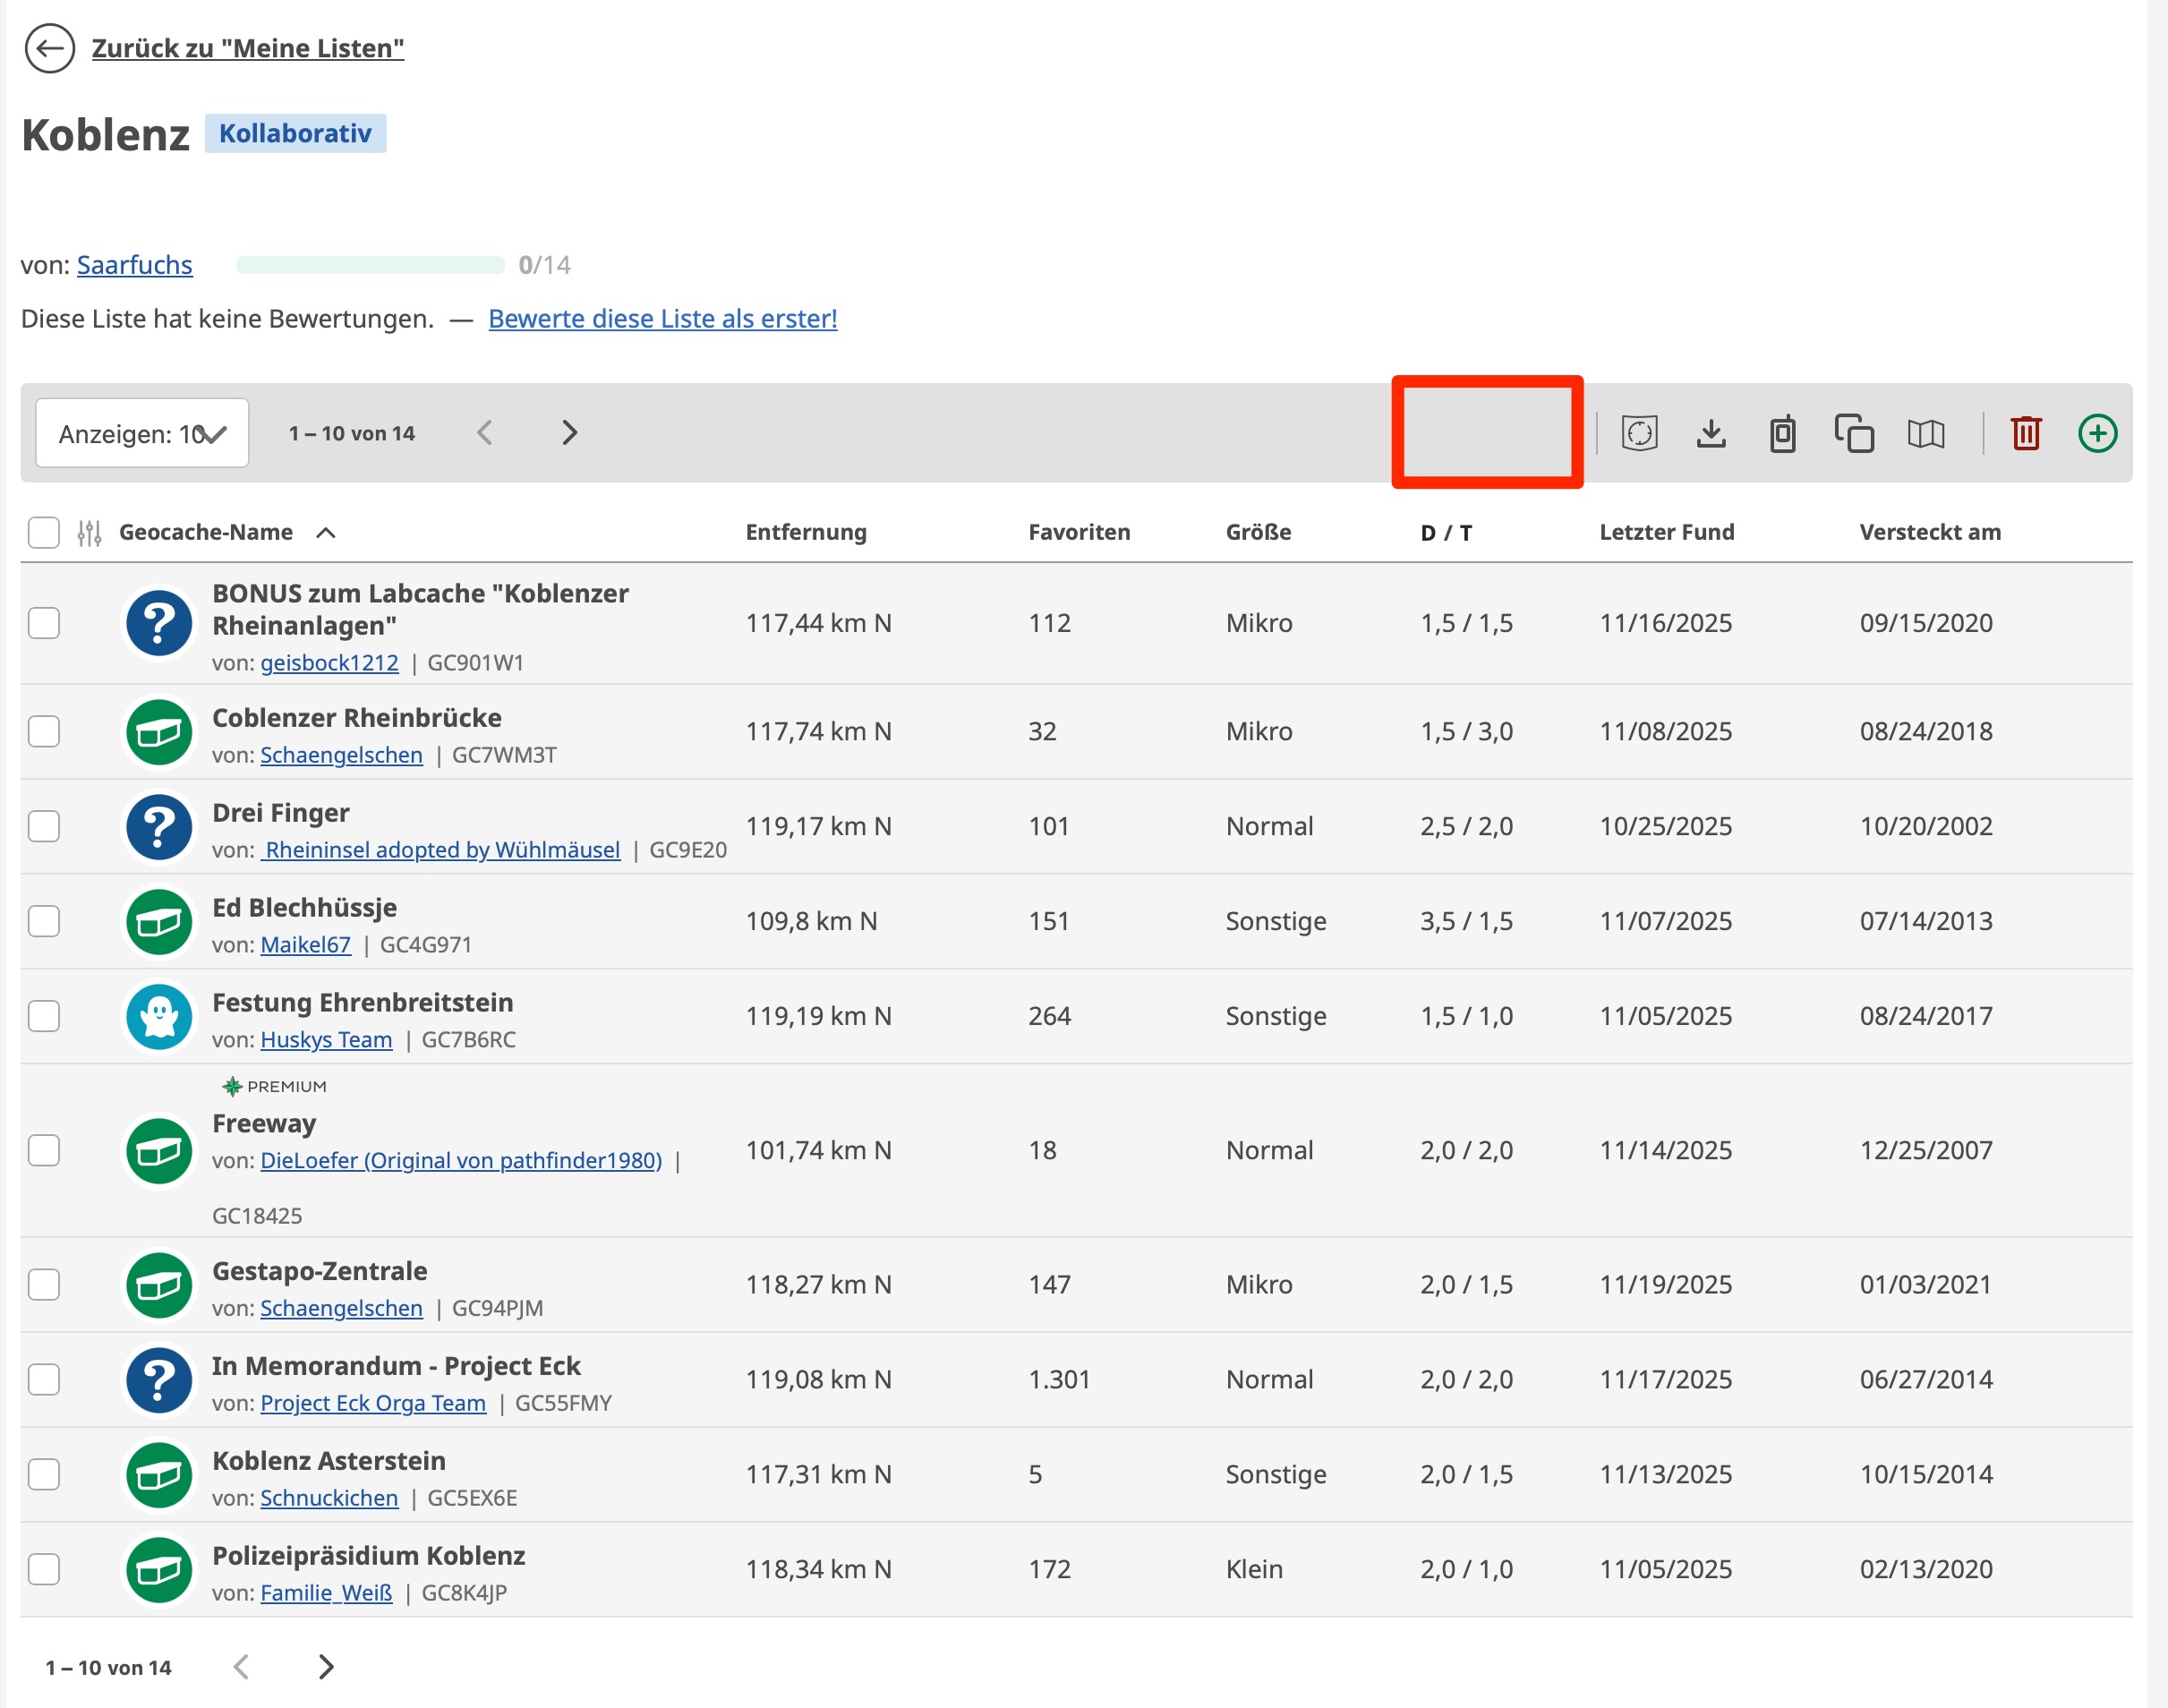Click the send-to-GPS device icon
2168x1708 pixels.
pos(1782,433)
